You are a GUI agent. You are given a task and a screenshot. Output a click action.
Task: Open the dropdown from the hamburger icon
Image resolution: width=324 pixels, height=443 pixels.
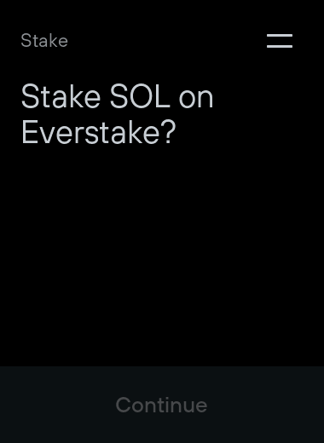pos(280,41)
